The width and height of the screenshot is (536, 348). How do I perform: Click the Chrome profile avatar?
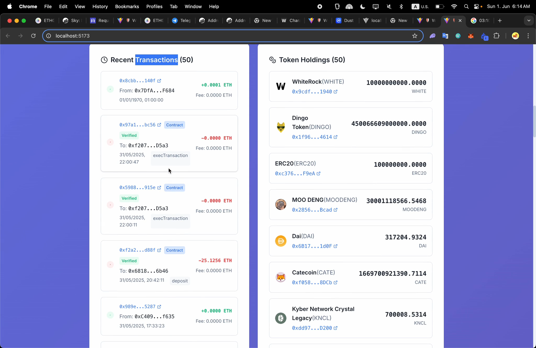pos(515,36)
